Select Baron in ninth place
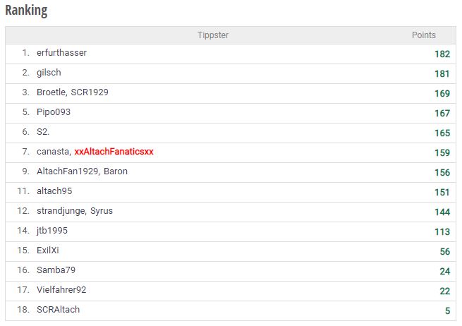Screen dimensions: 462x326 [116, 171]
